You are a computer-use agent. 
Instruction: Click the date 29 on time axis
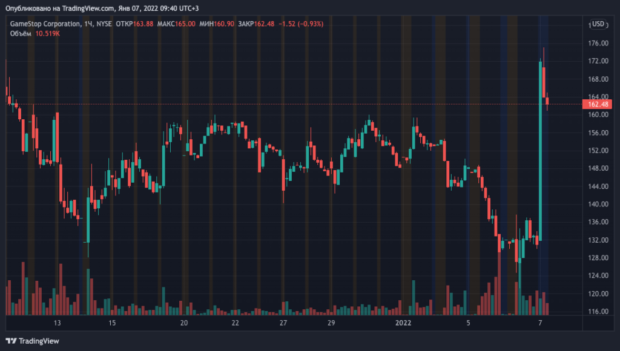331,324
